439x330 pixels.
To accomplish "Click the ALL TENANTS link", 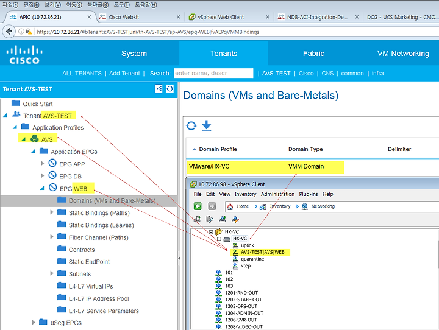I will tap(82, 73).
